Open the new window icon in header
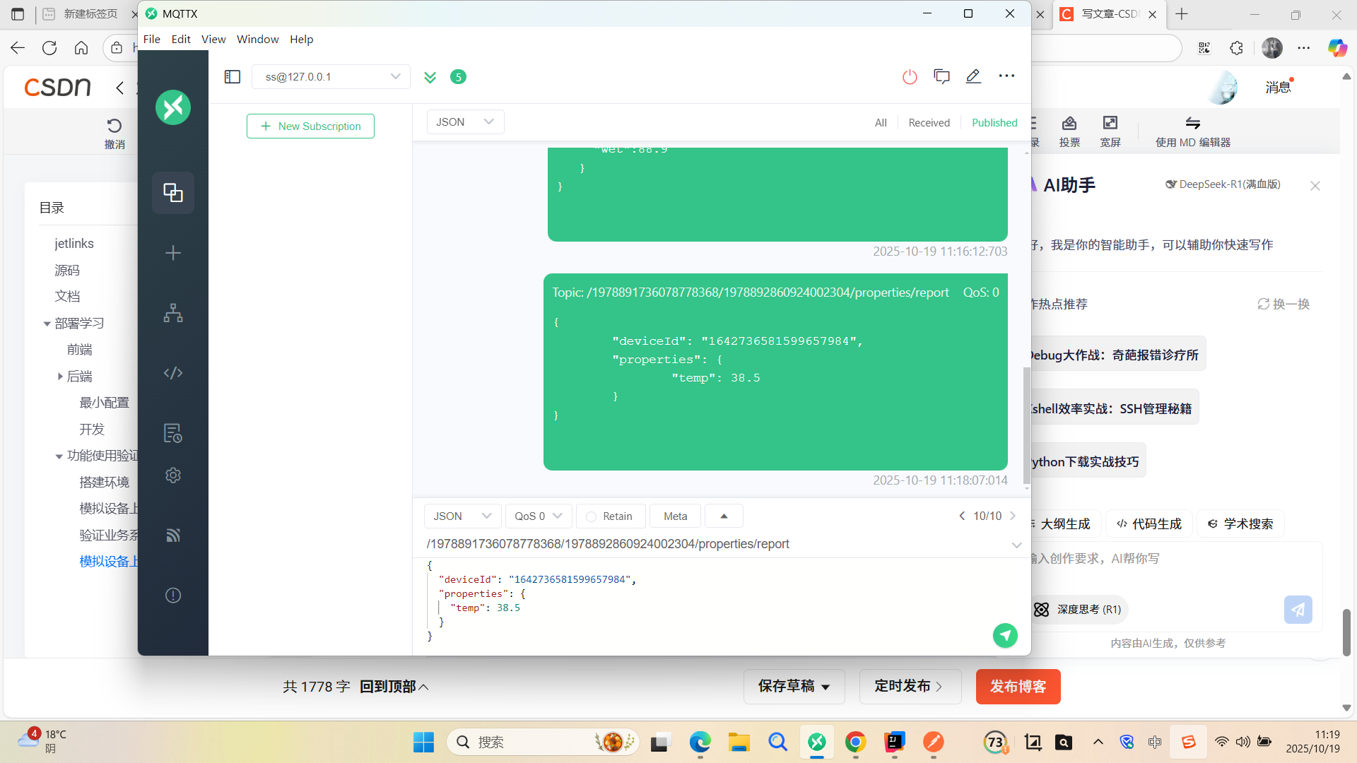 click(941, 76)
